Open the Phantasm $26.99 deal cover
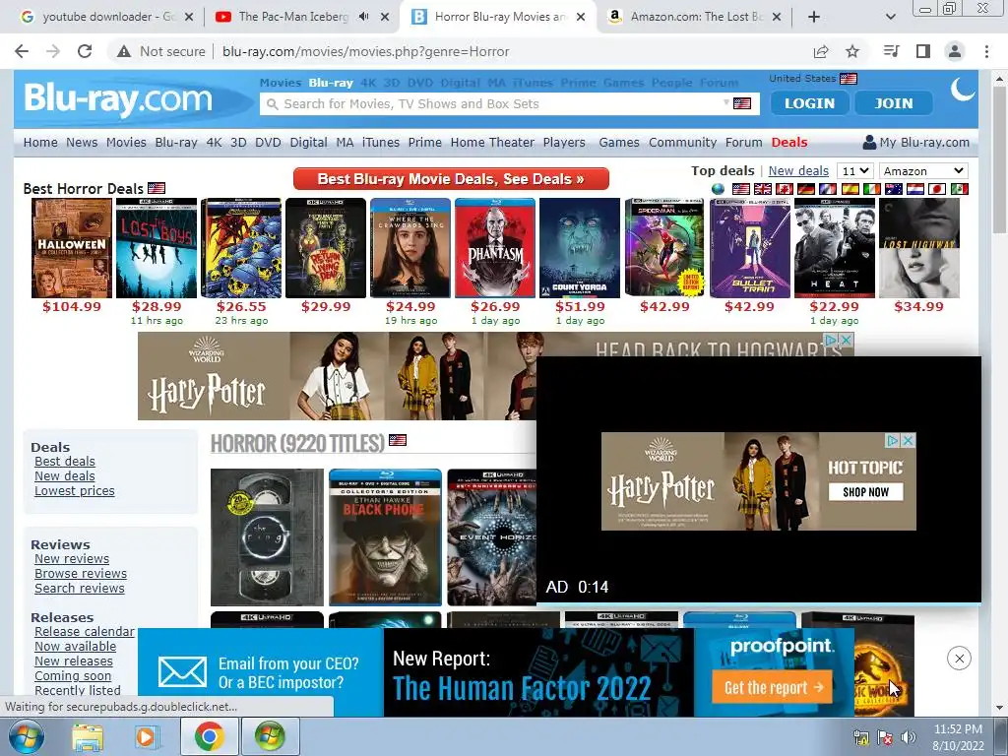The width and height of the screenshot is (1008, 756). click(x=495, y=248)
